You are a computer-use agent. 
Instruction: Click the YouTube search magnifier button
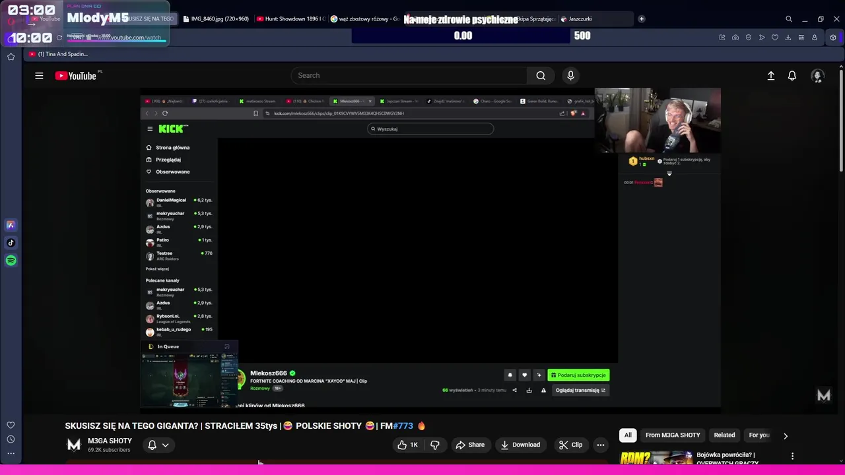pyautogui.click(x=541, y=76)
